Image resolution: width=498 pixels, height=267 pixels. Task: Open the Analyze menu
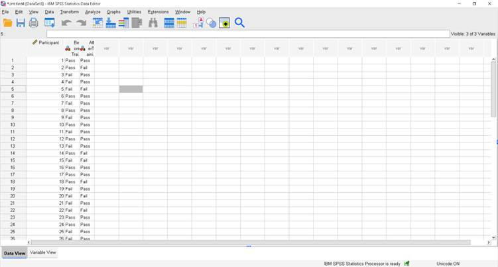click(x=93, y=12)
